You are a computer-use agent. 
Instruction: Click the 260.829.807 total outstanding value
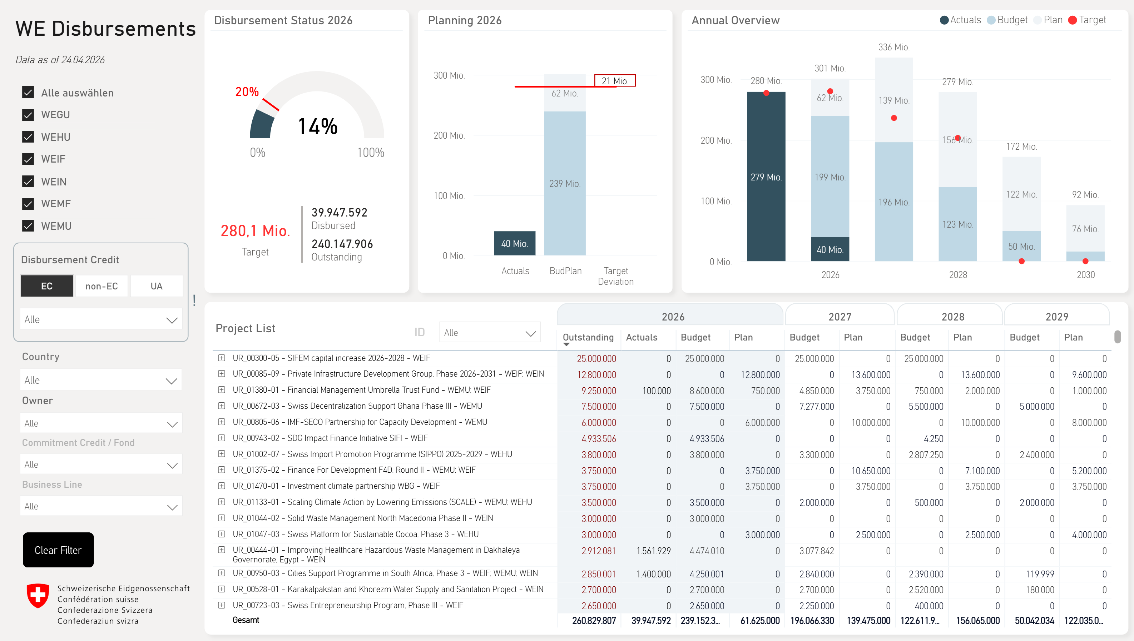coord(593,621)
